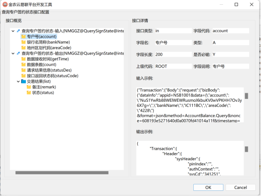Click the folder icon beside 专户号(account)
The height and width of the screenshot is (196, 261).
[24, 37]
